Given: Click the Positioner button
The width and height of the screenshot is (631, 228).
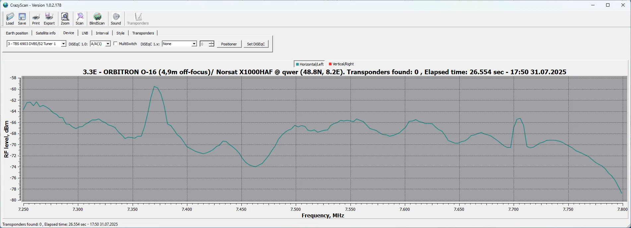Looking at the screenshot, I should 229,44.
